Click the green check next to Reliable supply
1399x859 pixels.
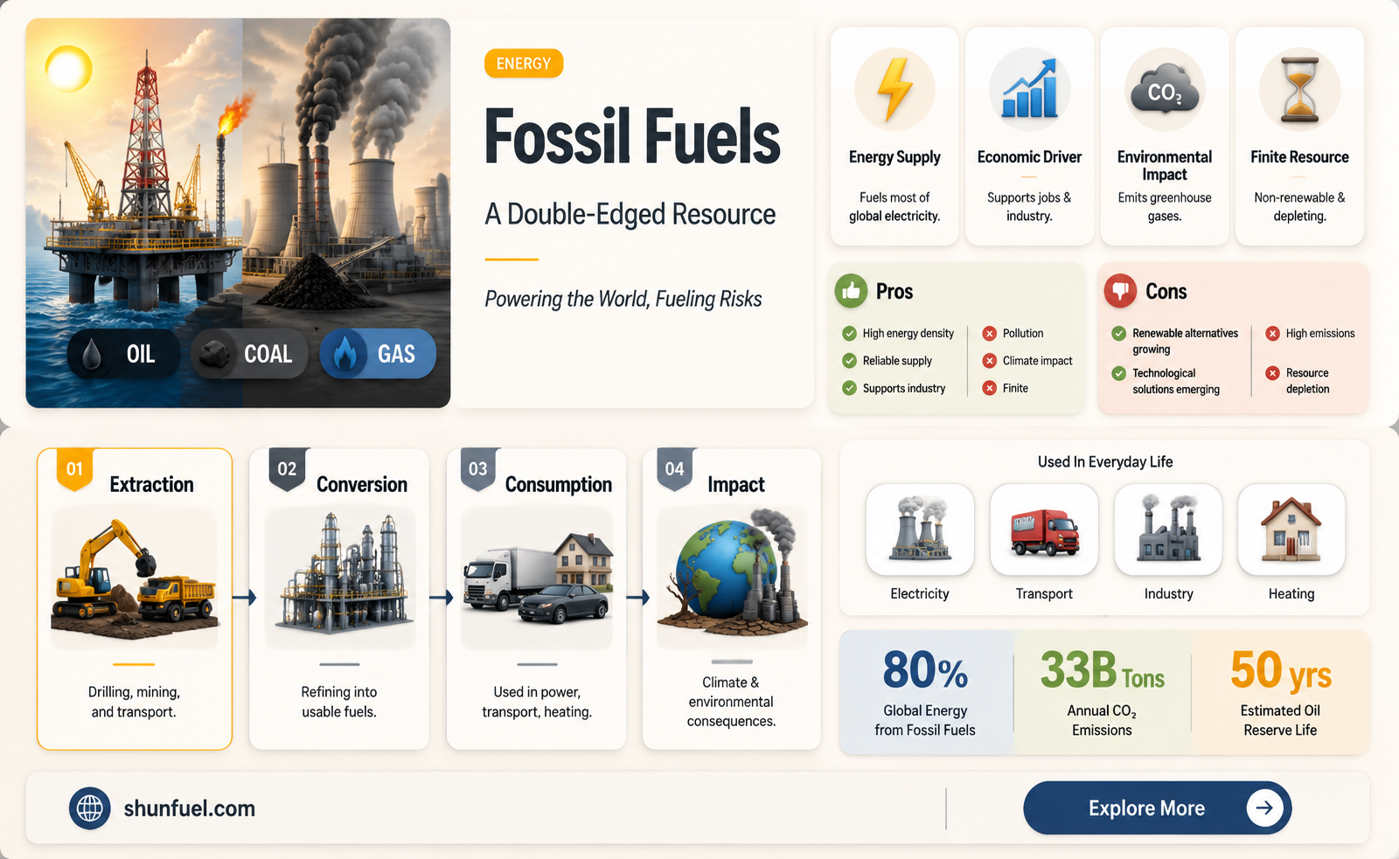pyautogui.click(x=849, y=361)
